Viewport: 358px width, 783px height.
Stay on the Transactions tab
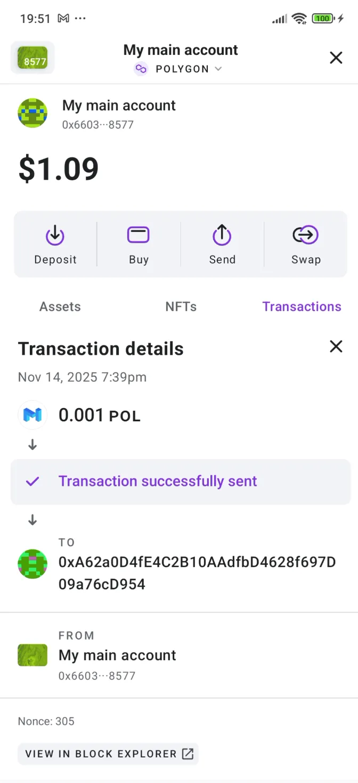[302, 307]
